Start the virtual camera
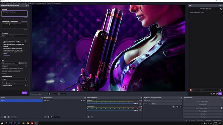This screenshot has height=125, width=223. point(202,108)
